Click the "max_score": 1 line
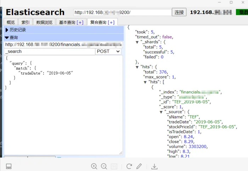The image size is (248, 171). pyautogui.click(x=159, y=77)
